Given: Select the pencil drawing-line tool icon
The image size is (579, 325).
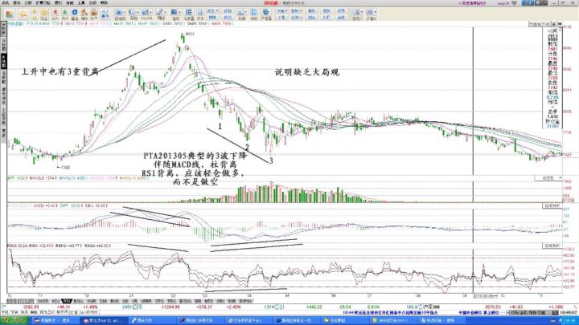Looking at the screenshot, I should pos(159,13).
